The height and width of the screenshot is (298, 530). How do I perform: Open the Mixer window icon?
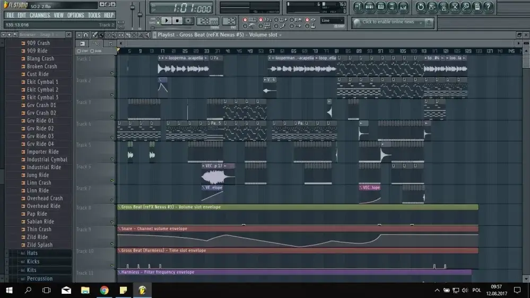coord(404,6)
